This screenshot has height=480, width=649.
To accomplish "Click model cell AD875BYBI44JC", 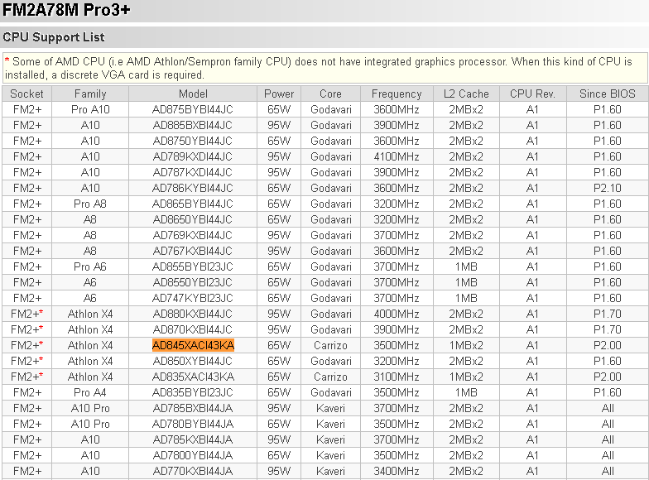I will coord(193,109).
